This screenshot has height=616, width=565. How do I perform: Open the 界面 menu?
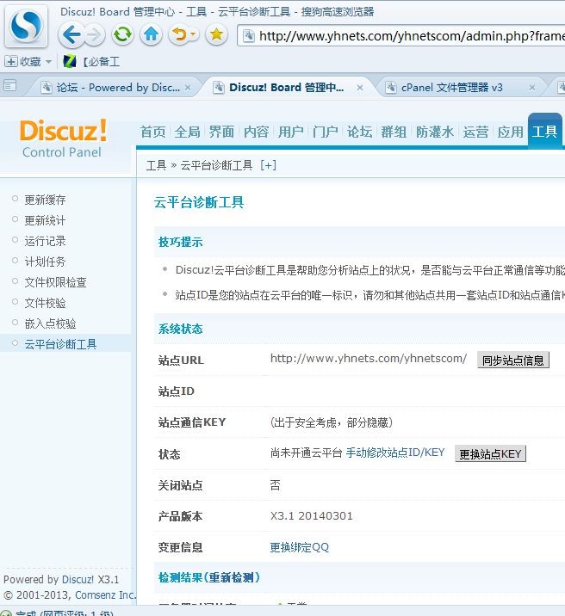(221, 132)
